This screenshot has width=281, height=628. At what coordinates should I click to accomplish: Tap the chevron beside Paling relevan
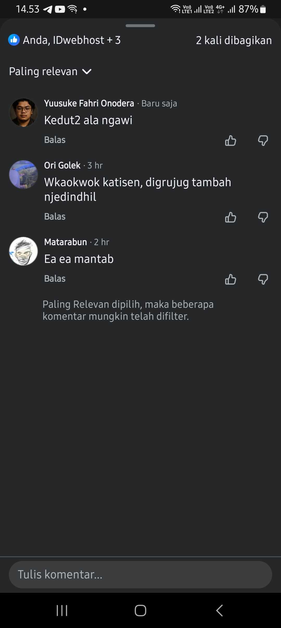[x=87, y=71]
